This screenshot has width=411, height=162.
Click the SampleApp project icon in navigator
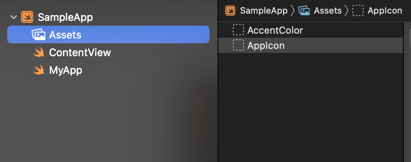[x=27, y=17]
